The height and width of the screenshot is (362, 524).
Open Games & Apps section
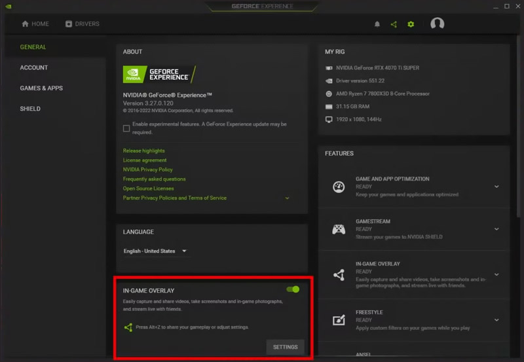(41, 88)
